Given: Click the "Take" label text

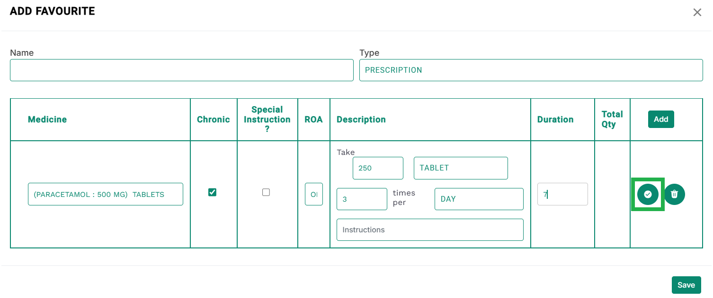Looking at the screenshot, I should [x=346, y=152].
